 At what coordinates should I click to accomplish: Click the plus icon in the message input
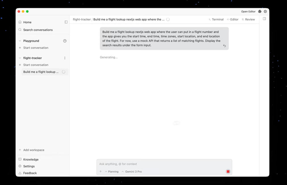click(101, 171)
